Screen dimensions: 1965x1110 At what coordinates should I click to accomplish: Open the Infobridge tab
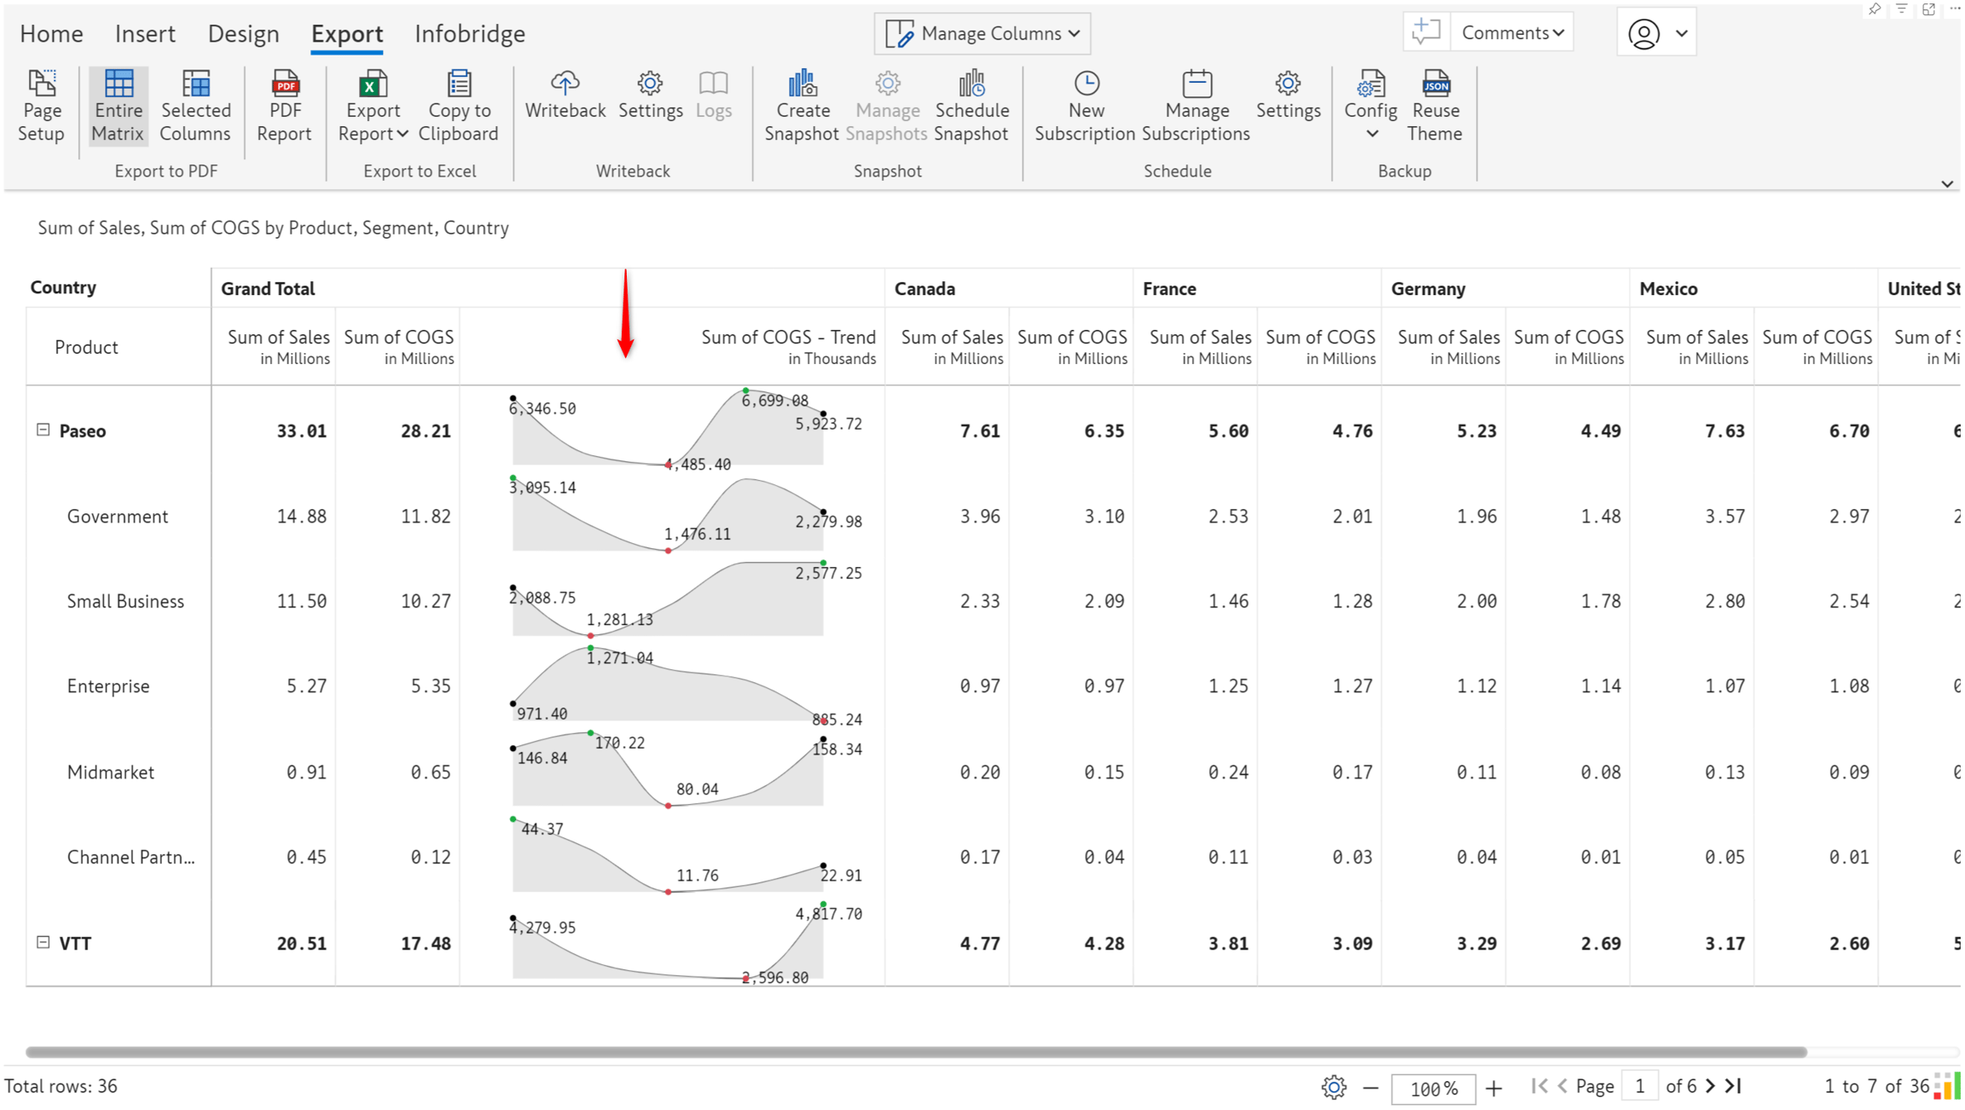point(470,33)
